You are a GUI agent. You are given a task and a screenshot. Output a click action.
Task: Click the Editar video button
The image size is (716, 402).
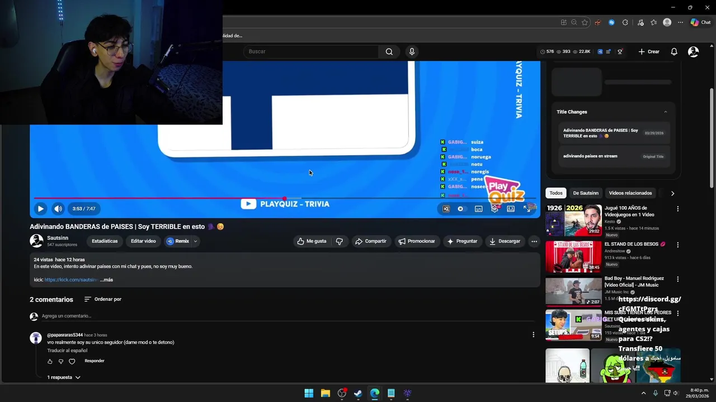point(143,241)
